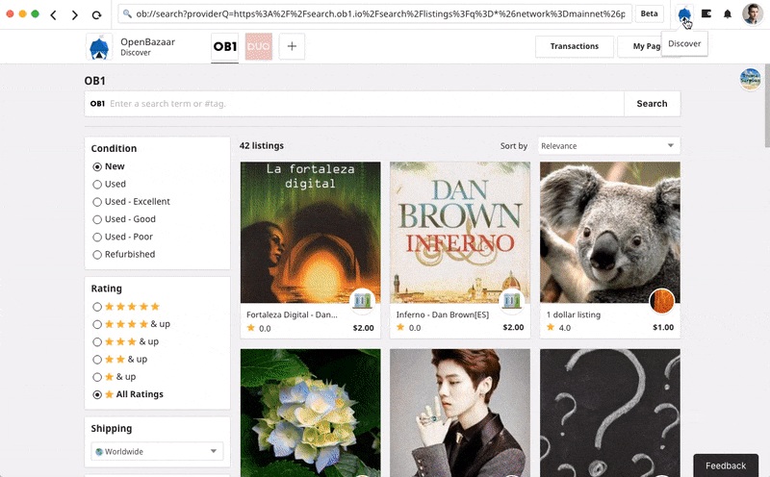Click the page vertical scrollbar

[x=767, y=106]
